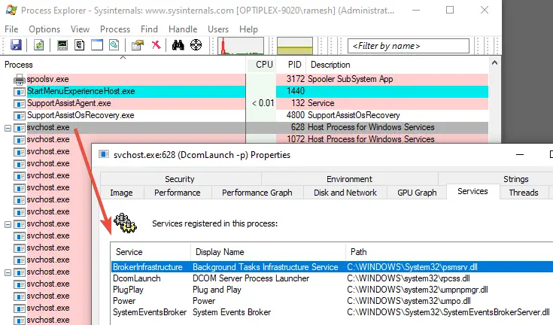The width and height of the screenshot is (553, 325).
Task: Open the Process menu
Action: click(115, 29)
